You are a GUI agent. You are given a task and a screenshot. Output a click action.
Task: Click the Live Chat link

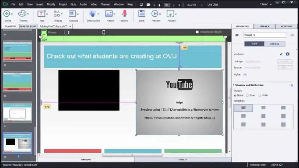(213, 5)
